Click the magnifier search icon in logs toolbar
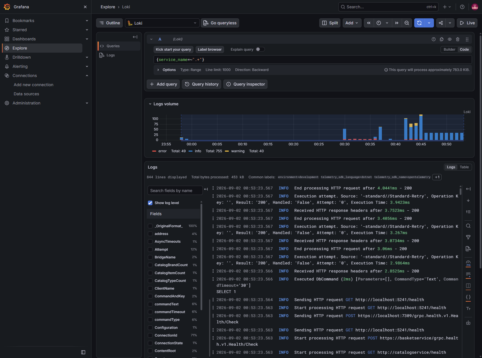This screenshot has width=482, height=358. [468, 226]
